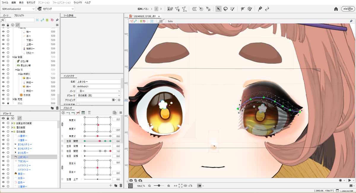Expand the お面全体の曲面 deformer
356x193 pixels.
[x=12, y=123]
